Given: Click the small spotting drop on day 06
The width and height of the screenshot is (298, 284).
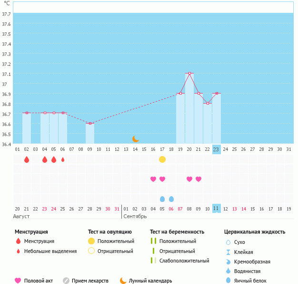Looking at the screenshot, I should pyautogui.click(x=63, y=159).
